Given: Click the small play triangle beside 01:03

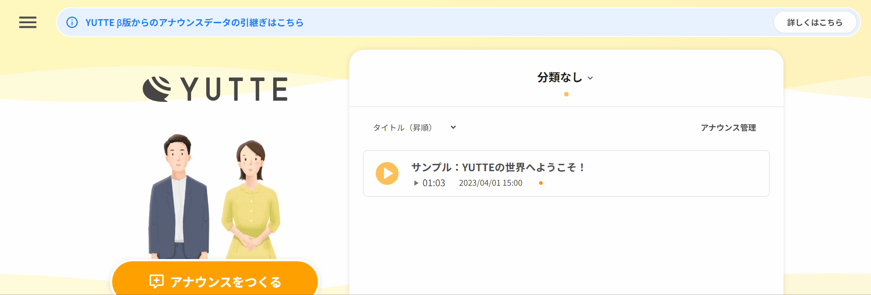Looking at the screenshot, I should 416,183.
